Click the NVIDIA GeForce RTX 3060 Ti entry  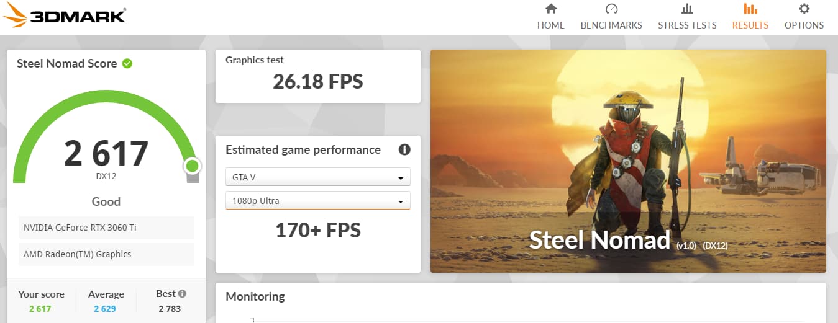tap(106, 228)
